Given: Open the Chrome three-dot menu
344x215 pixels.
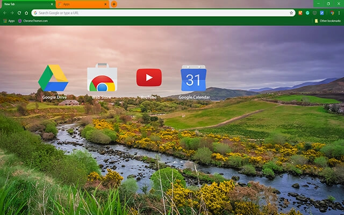Looking at the screenshot, I should coord(339,13).
